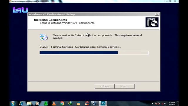Click the disabled Next button
The width and height of the screenshot is (188, 106).
coord(125,86)
